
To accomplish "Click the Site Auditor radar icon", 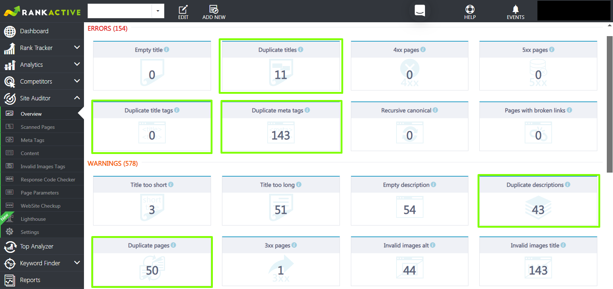I will [x=10, y=99].
